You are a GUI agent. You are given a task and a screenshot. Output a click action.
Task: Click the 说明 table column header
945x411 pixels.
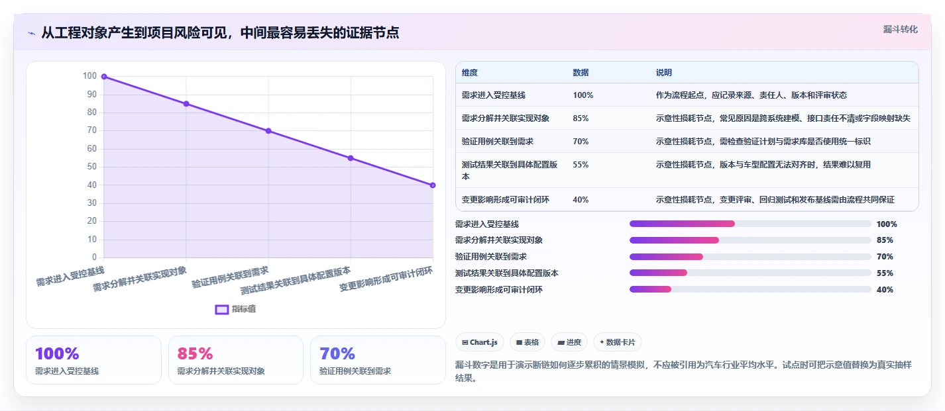point(664,73)
